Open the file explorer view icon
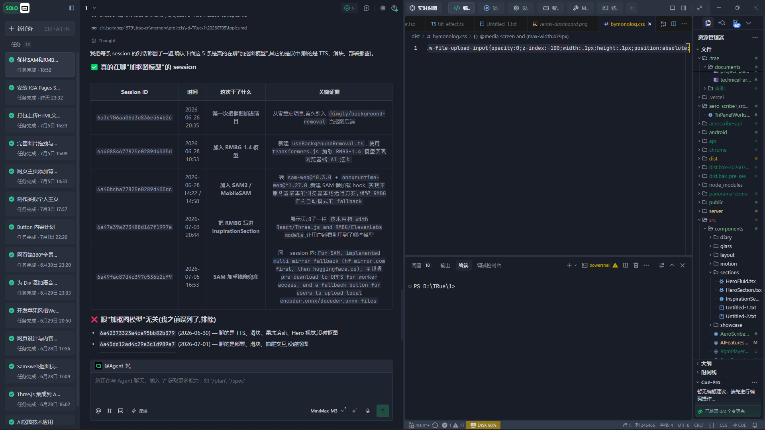765x430 pixels. [708, 23]
